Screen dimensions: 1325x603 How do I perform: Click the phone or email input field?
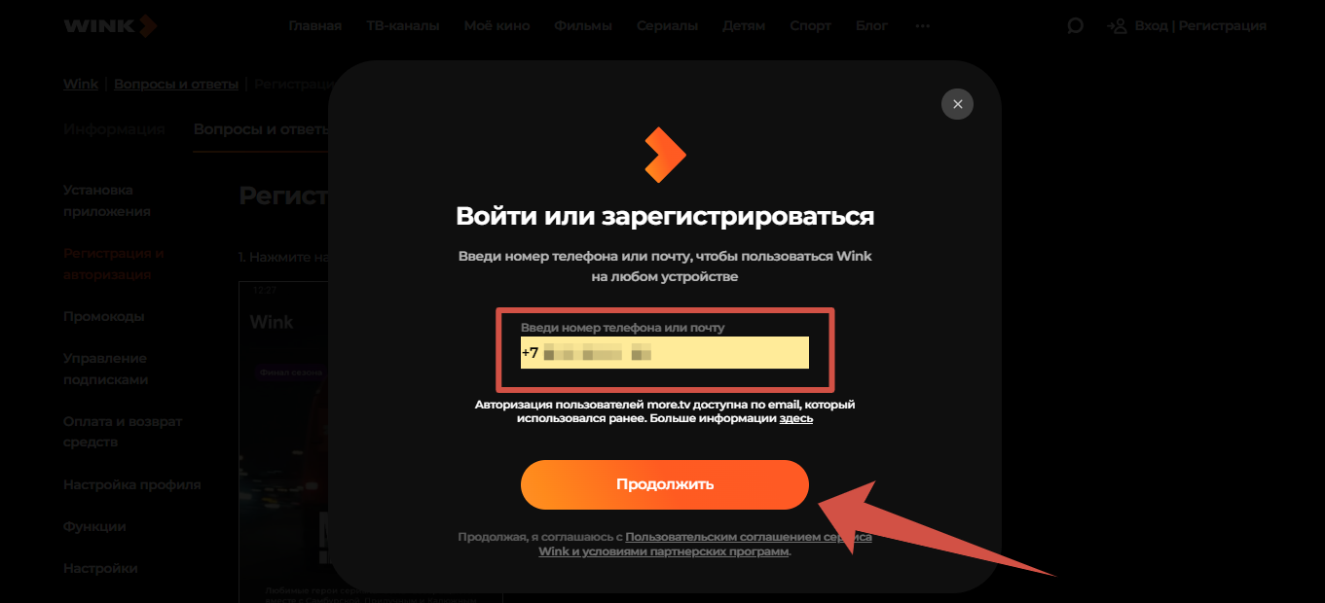665,353
